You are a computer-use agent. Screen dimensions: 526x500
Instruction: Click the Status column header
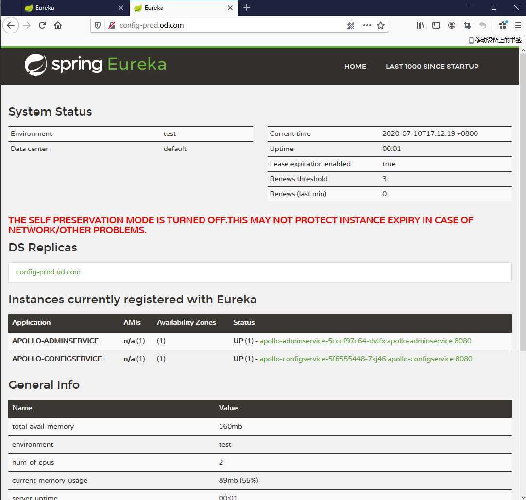(x=244, y=322)
